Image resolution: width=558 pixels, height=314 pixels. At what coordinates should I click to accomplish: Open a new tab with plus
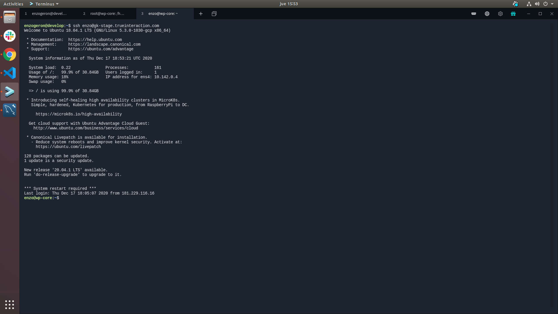(201, 14)
